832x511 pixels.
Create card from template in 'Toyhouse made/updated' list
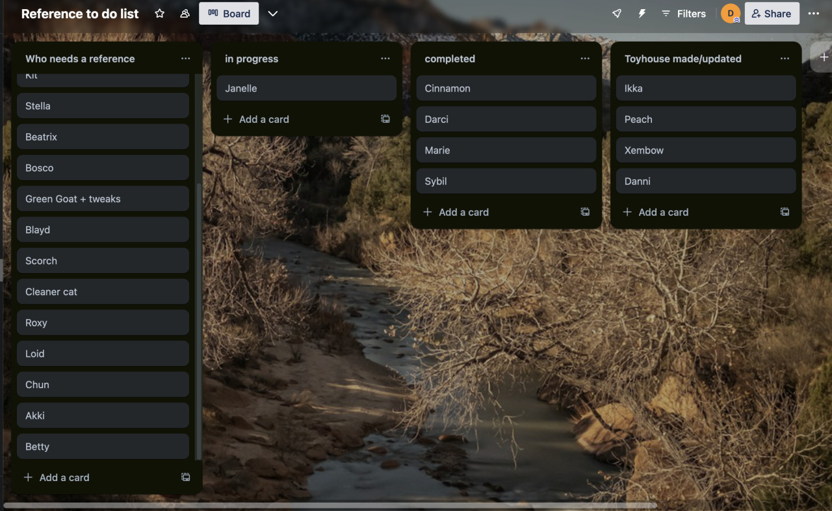click(x=785, y=212)
